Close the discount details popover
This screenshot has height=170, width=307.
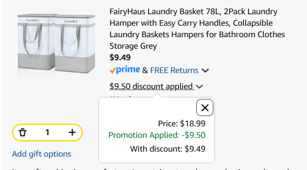click(x=205, y=108)
